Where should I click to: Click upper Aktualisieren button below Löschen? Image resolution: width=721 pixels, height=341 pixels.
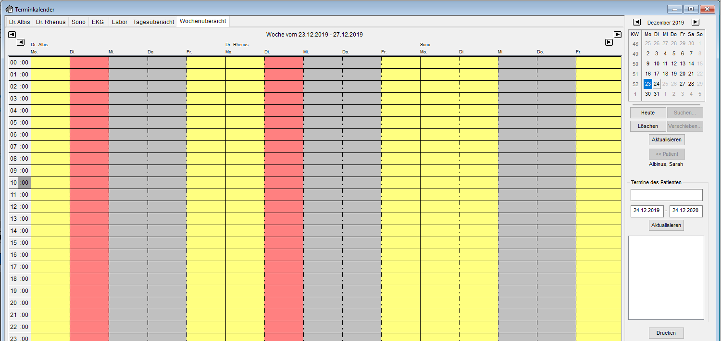pos(666,139)
